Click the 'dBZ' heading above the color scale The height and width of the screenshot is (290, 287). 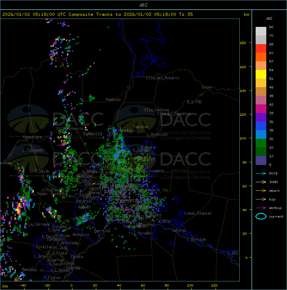269,19
